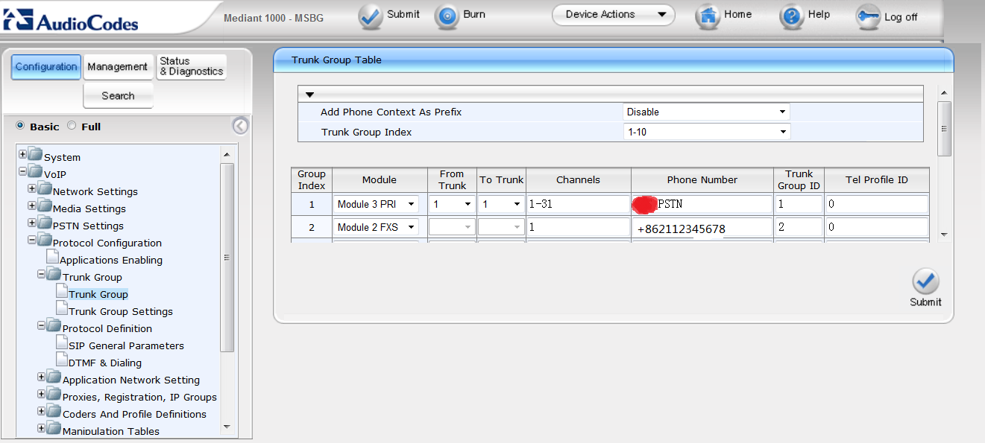The height and width of the screenshot is (443, 985).
Task: Collapse the VoIP tree node
Action: click(23, 172)
